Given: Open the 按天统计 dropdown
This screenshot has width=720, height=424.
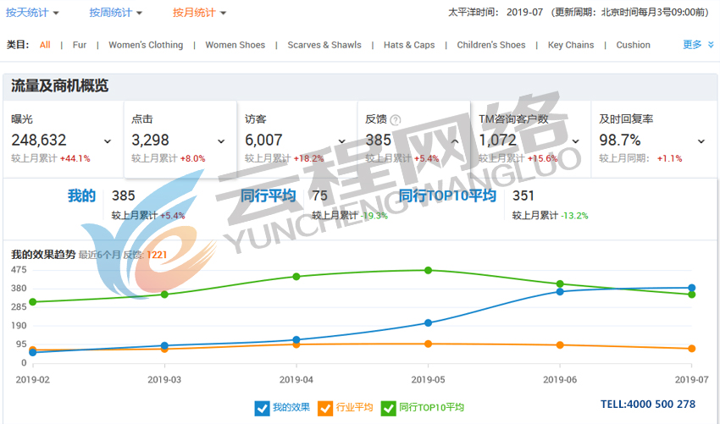Looking at the screenshot, I should 33,13.
